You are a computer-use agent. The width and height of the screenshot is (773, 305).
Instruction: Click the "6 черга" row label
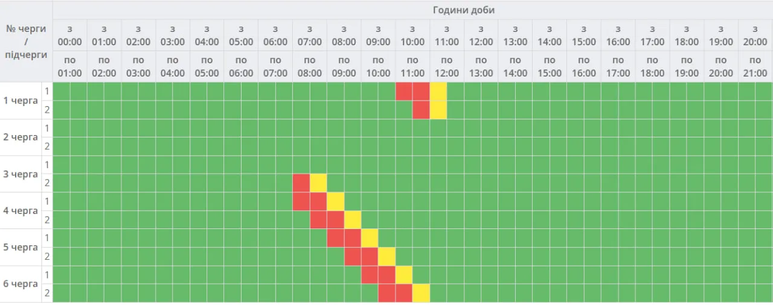pyautogui.click(x=21, y=284)
